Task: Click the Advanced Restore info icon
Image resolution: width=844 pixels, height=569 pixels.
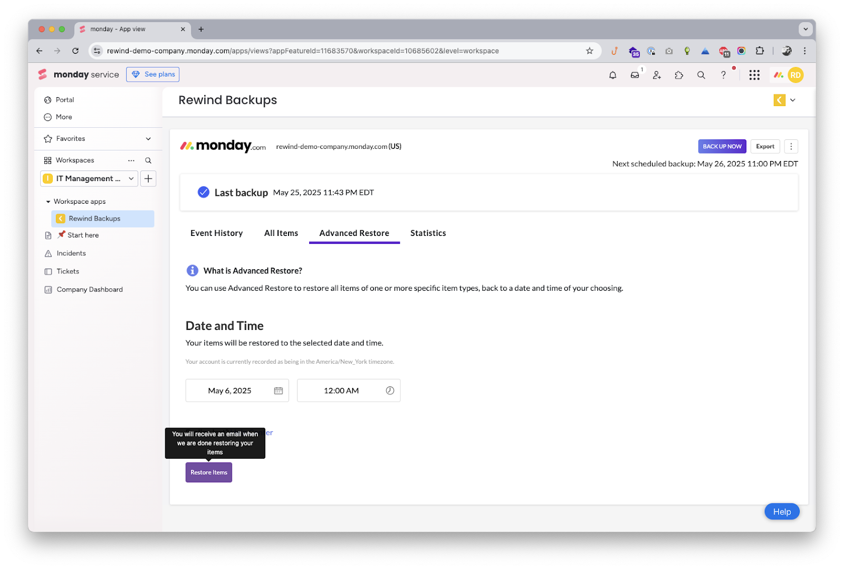Action: tap(193, 271)
